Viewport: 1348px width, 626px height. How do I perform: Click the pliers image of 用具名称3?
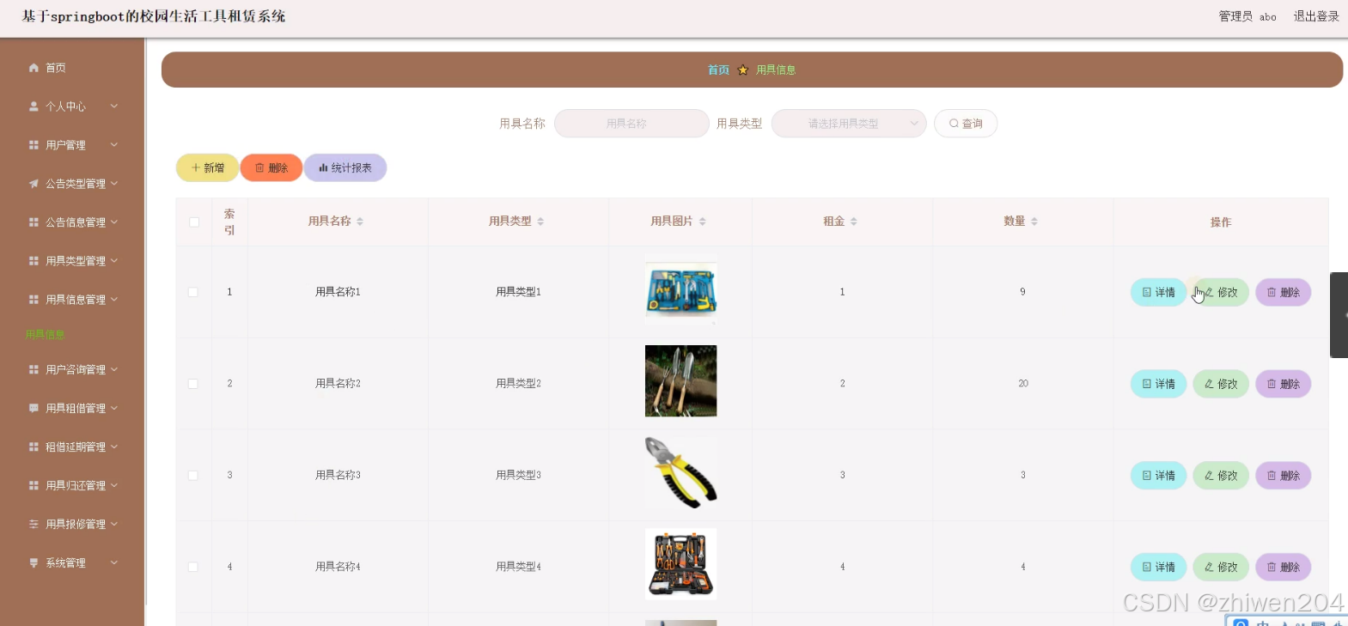(x=680, y=473)
